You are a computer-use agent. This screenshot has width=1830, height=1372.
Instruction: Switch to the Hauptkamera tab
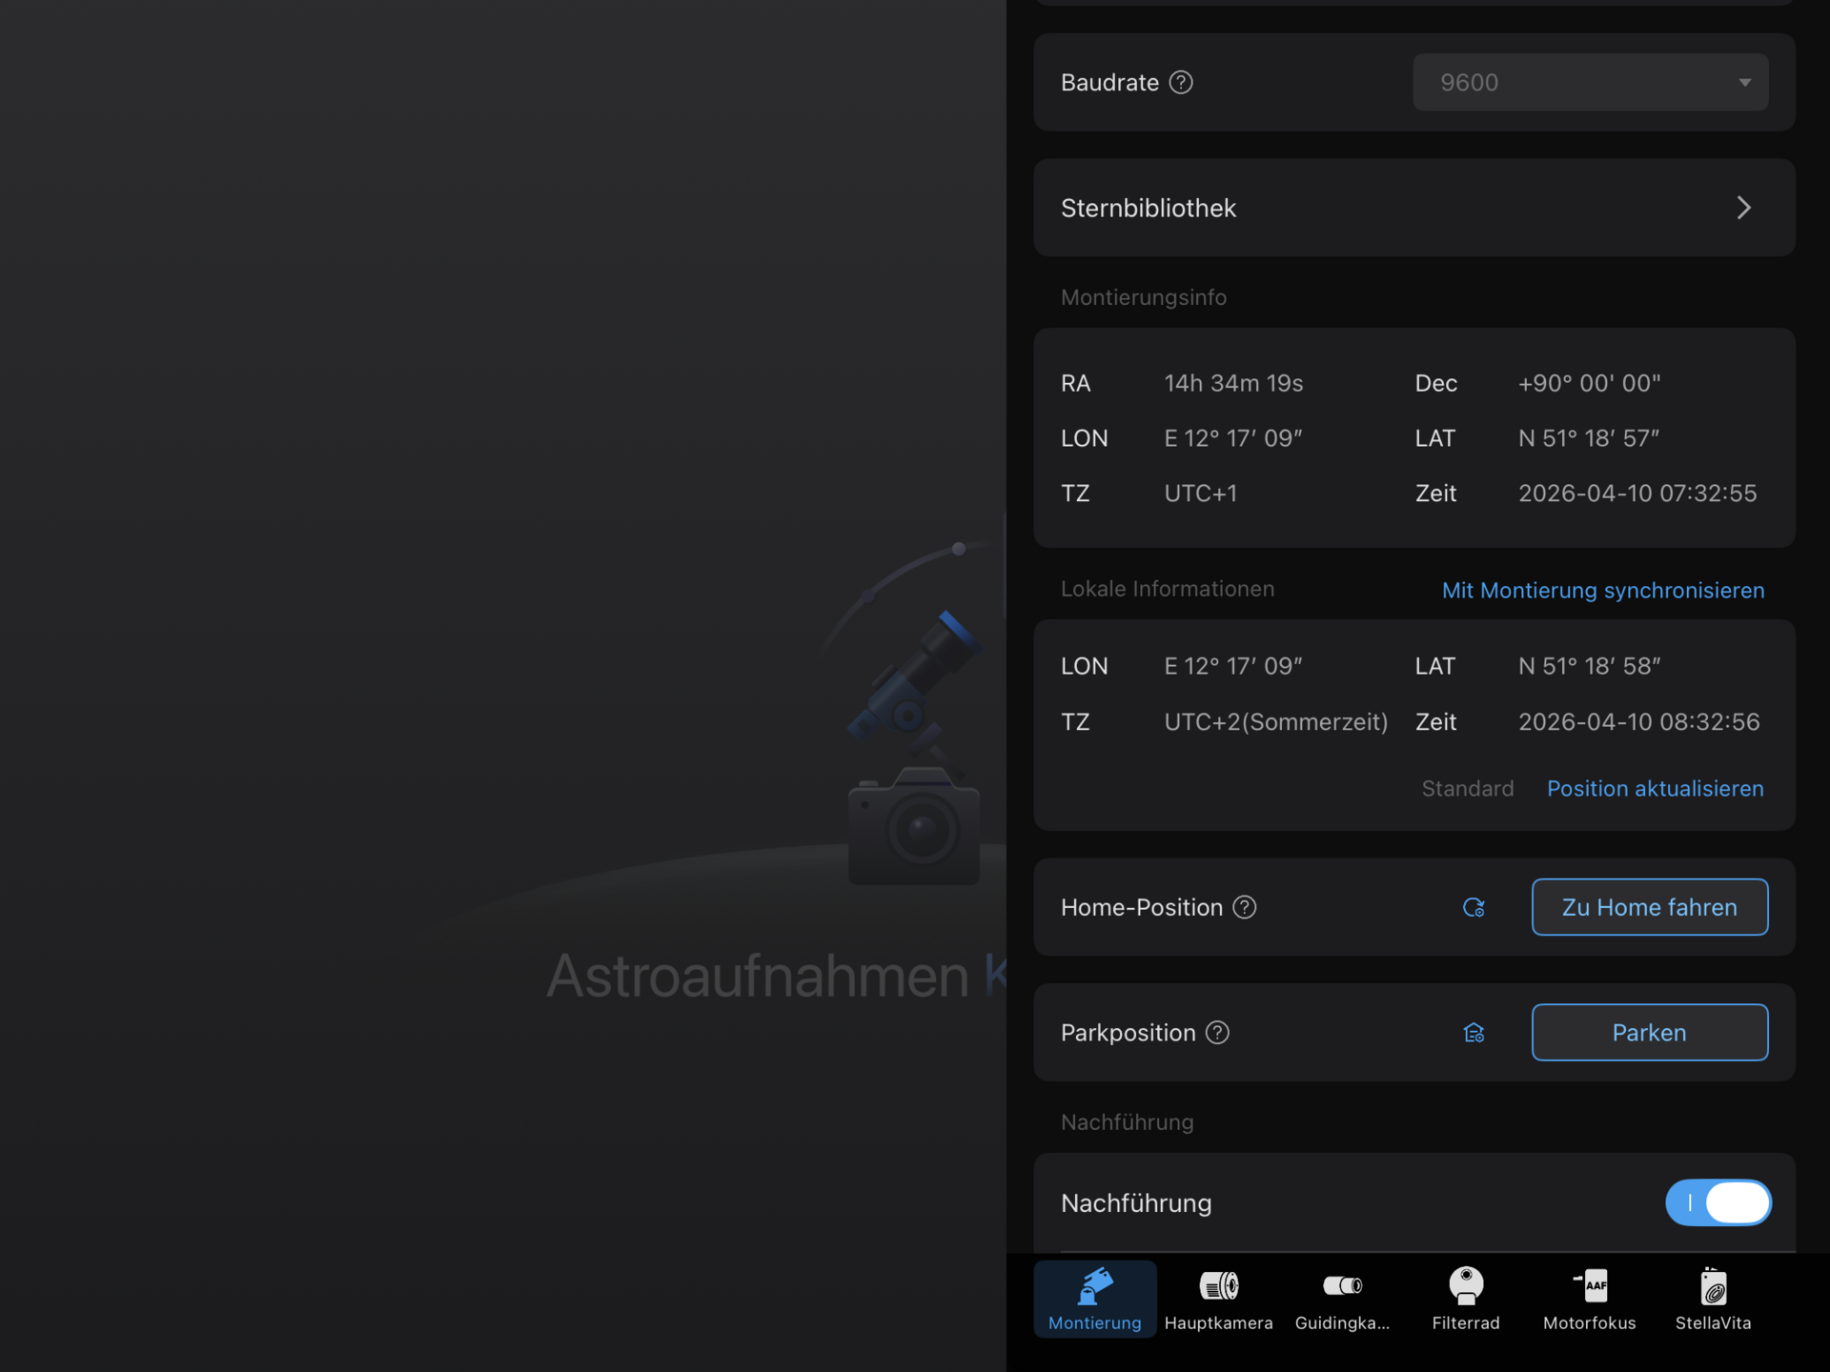(1219, 1300)
